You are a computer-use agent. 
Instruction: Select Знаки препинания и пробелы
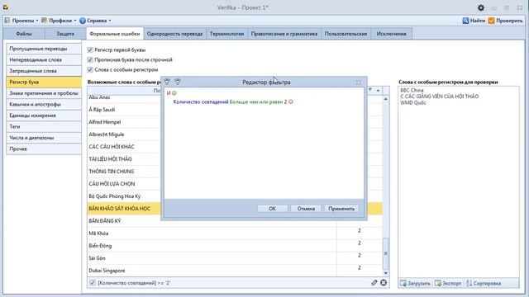44,93
